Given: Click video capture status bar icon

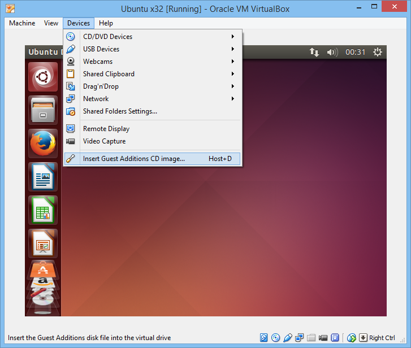Looking at the screenshot, I should (323, 338).
